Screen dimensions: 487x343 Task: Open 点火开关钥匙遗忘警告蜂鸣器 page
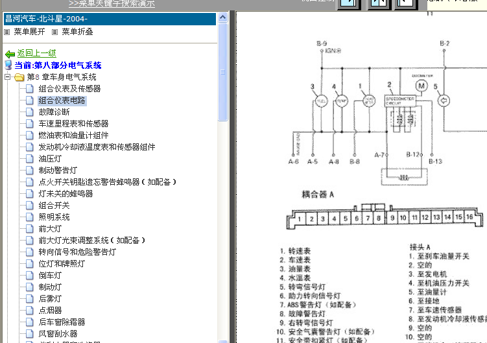(108, 182)
